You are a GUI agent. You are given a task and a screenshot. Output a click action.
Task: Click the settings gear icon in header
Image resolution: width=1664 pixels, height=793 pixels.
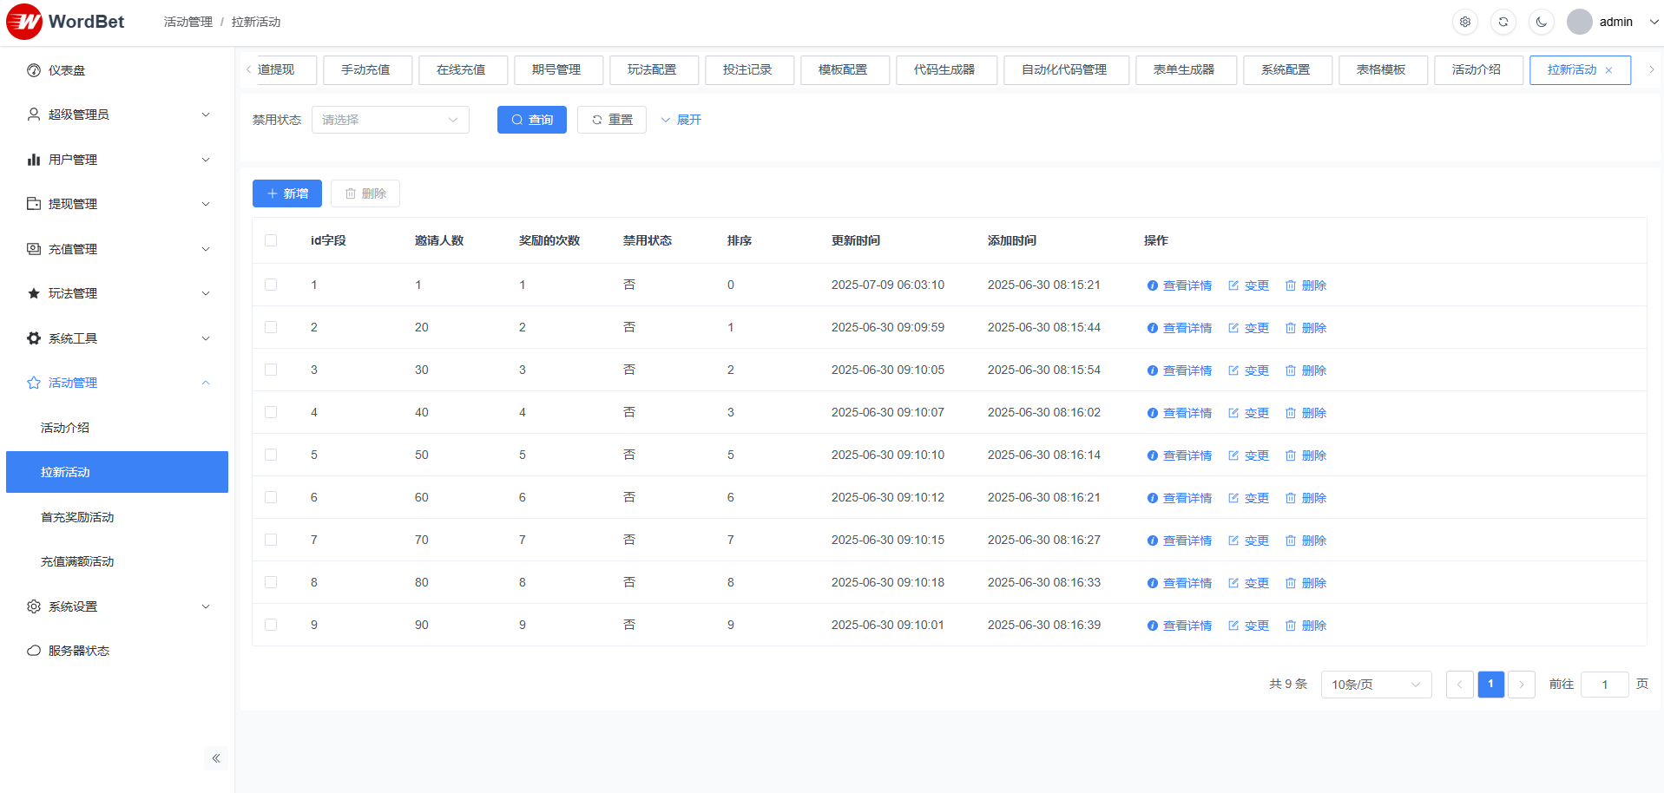click(x=1465, y=22)
